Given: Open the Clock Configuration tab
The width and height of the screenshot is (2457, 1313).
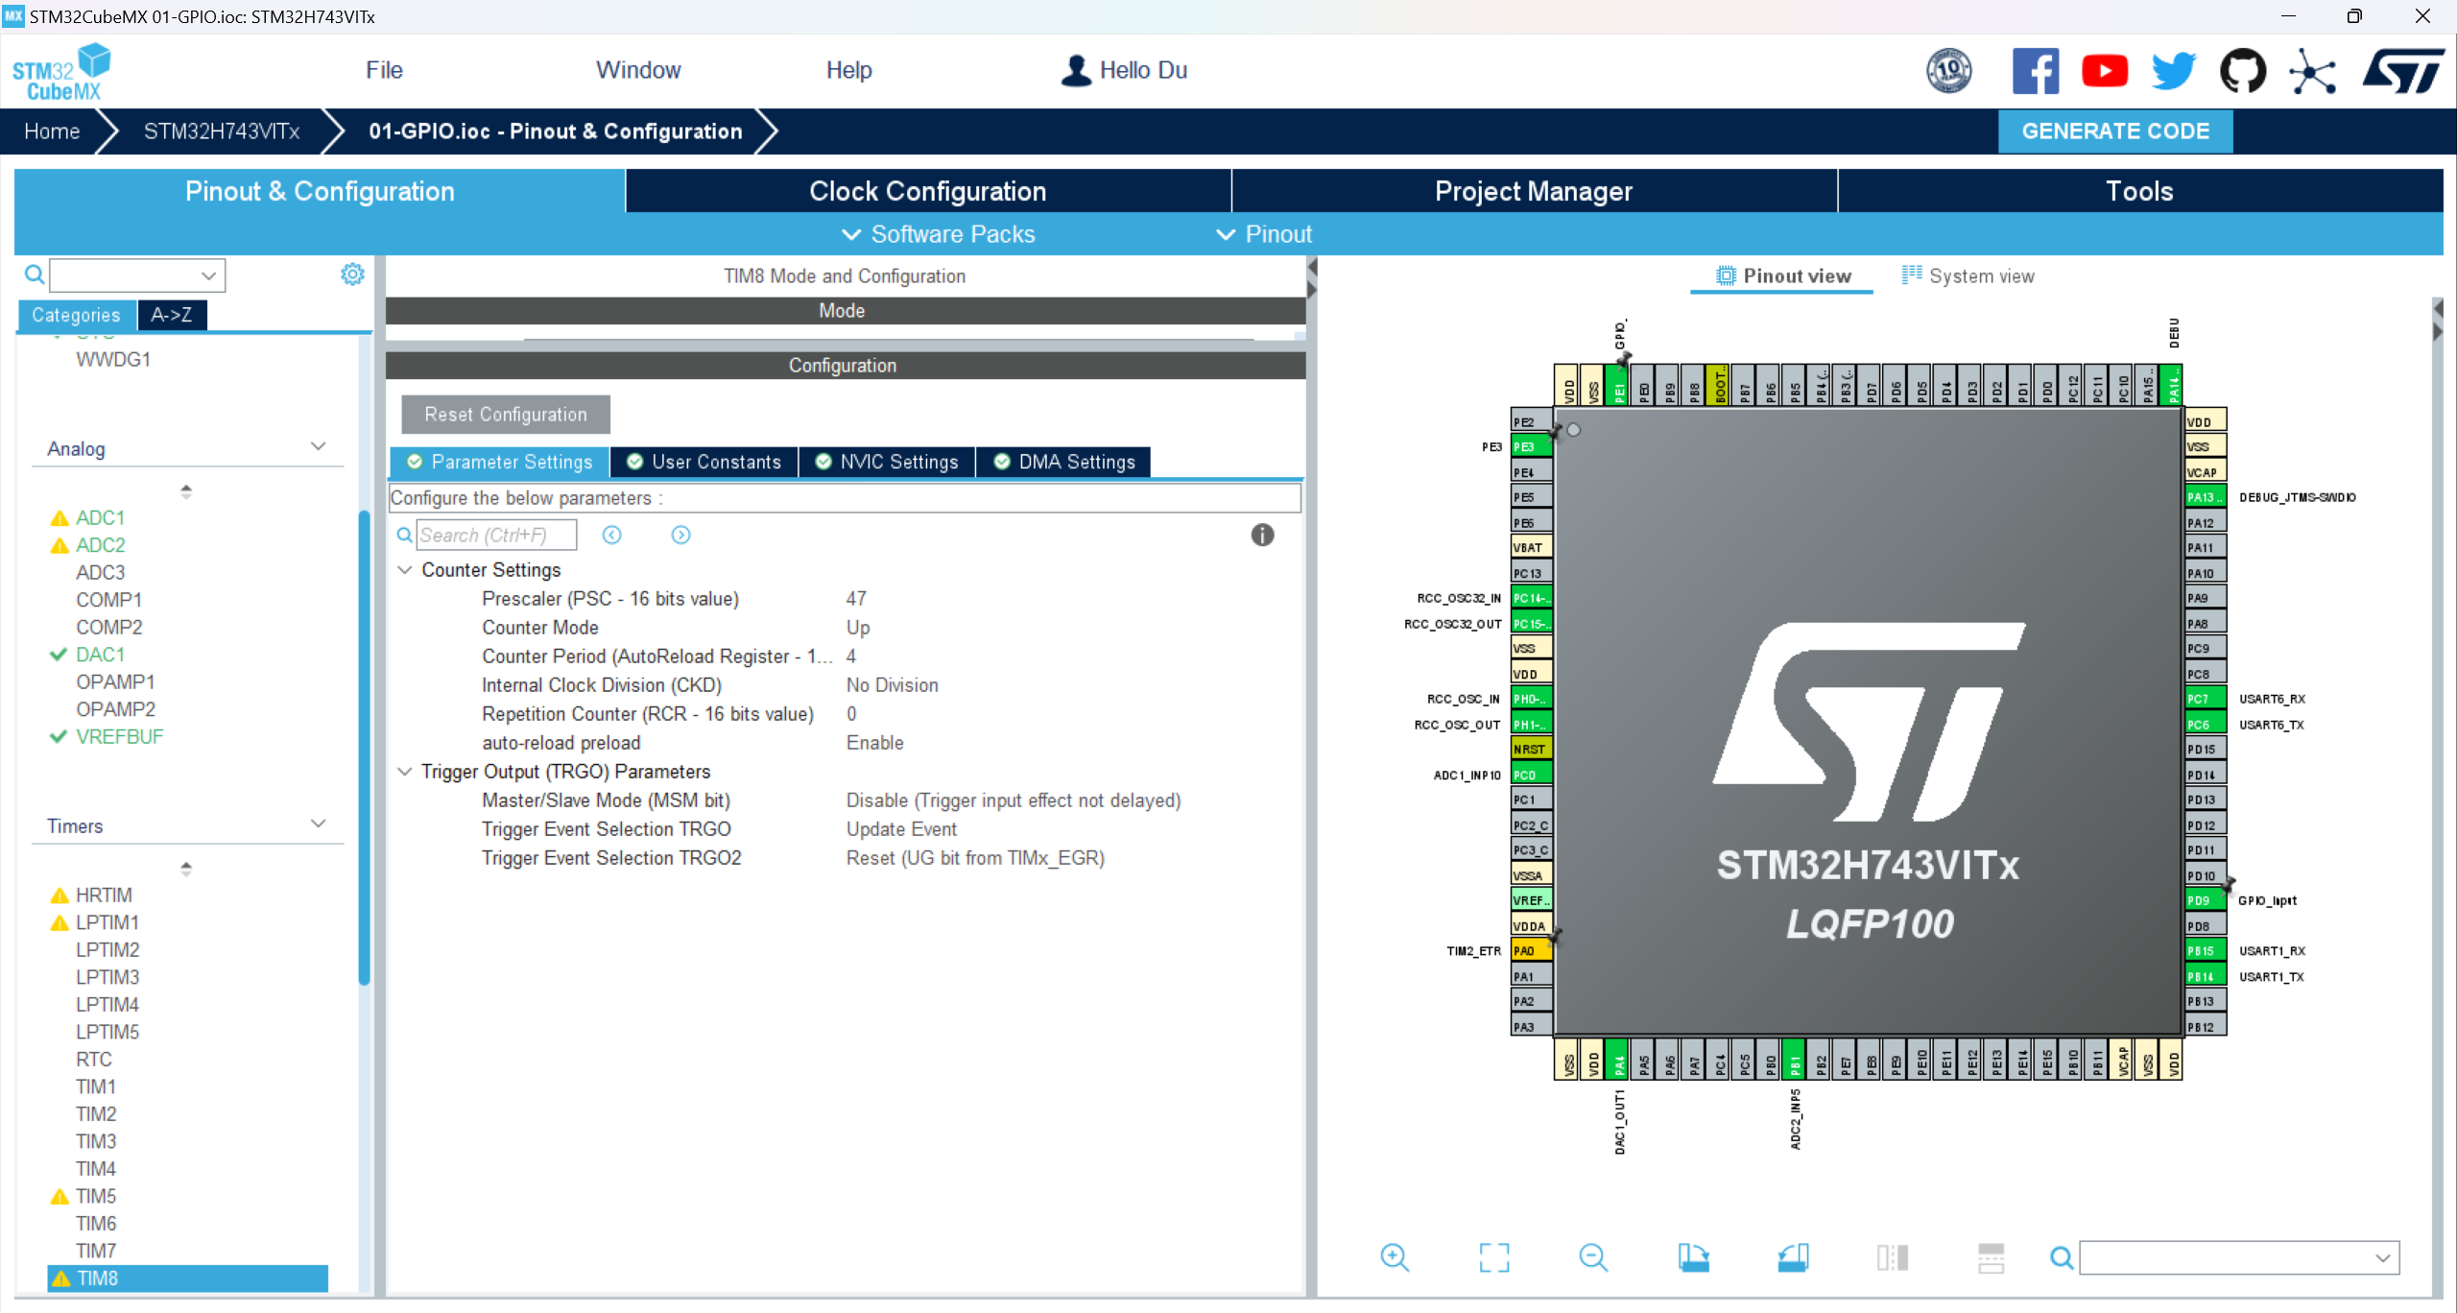Looking at the screenshot, I should pyautogui.click(x=927, y=191).
